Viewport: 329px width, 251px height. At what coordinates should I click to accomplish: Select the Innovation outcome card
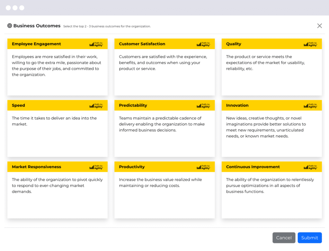click(x=271, y=129)
